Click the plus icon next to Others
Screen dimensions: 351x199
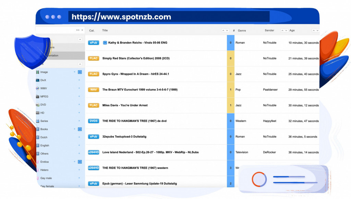[79, 153]
